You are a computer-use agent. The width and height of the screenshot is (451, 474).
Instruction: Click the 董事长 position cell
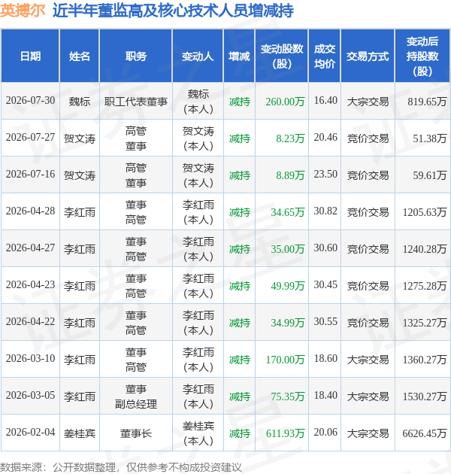pyautogui.click(x=136, y=433)
